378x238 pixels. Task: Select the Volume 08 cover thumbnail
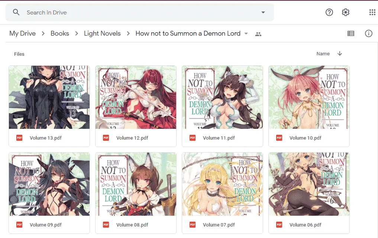pos(136,184)
